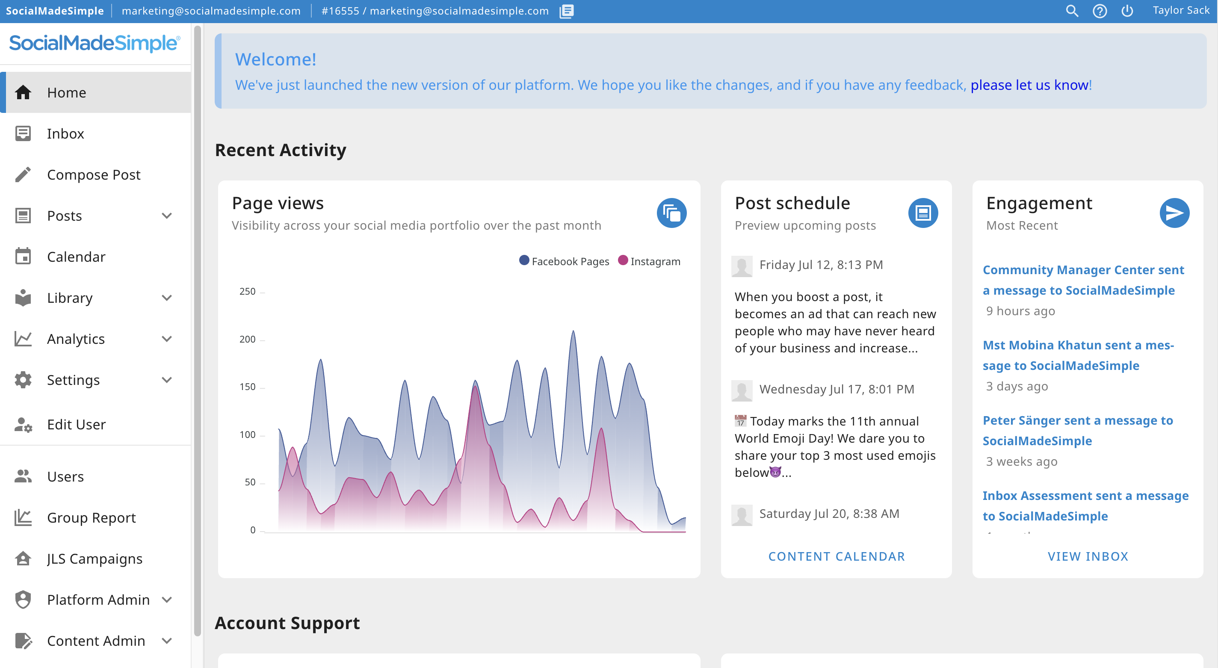Click 'Friday Jul 12, 8:13 PM' post date
The height and width of the screenshot is (668, 1218).
tap(821, 265)
